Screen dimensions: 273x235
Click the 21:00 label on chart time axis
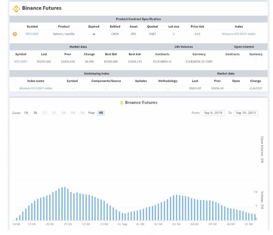(x=68, y=224)
